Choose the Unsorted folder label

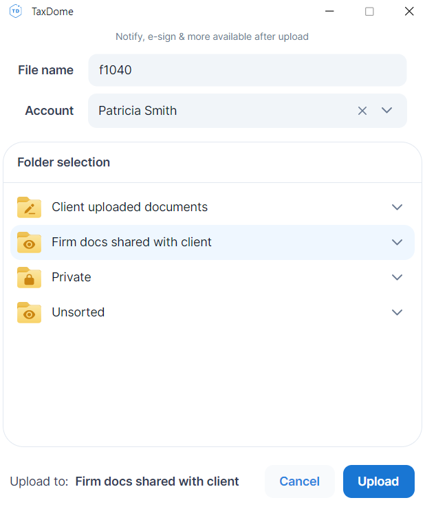coord(78,312)
